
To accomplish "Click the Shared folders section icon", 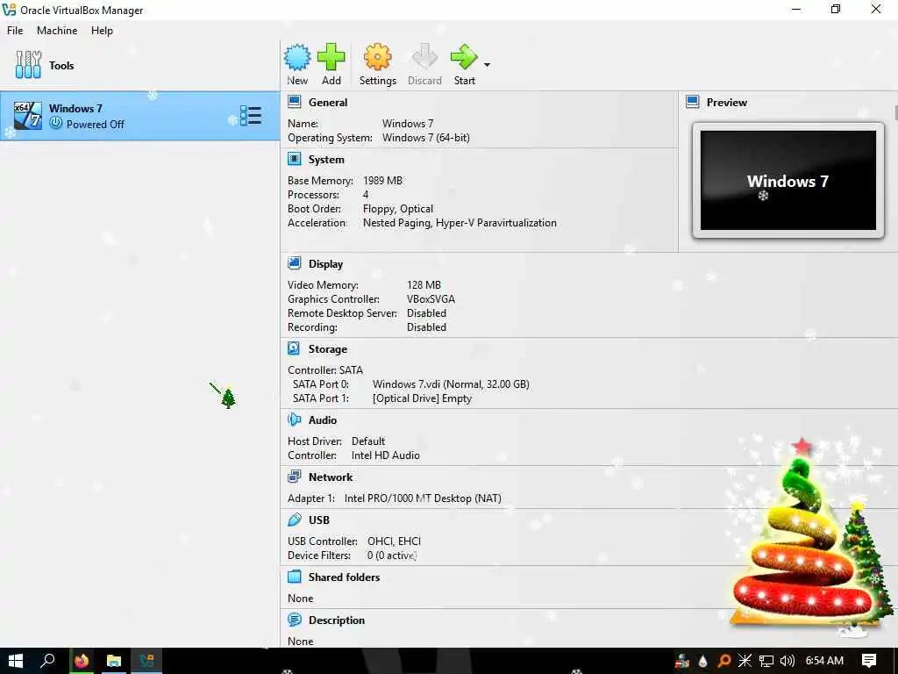I will pos(295,577).
